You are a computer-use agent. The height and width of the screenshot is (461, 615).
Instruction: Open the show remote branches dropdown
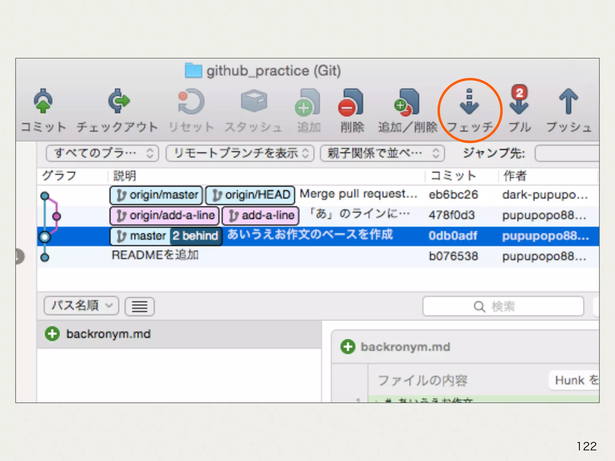pyautogui.click(x=240, y=153)
